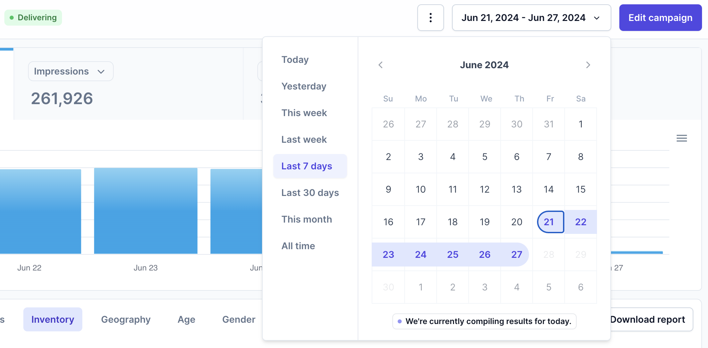Image resolution: width=708 pixels, height=348 pixels.
Task: Switch to the Geography tab
Action: (126, 319)
